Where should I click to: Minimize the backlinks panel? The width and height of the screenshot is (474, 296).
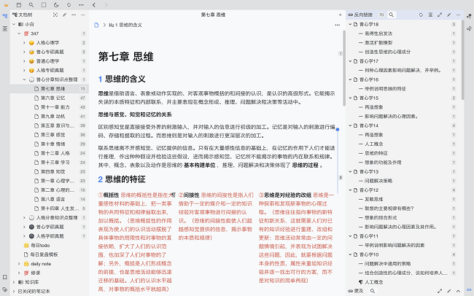click(x=458, y=15)
